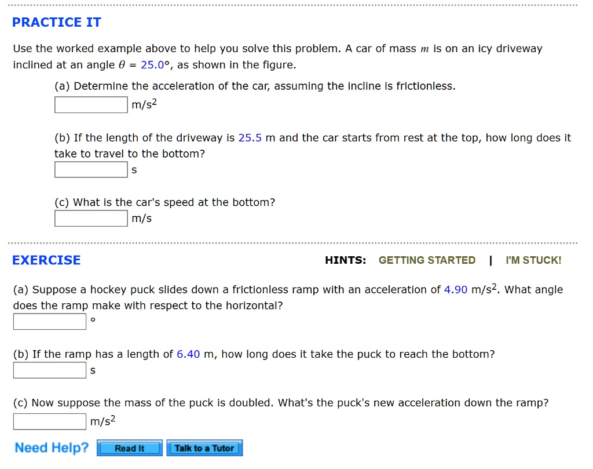This screenshot has width=593, height=469.
Task: Click the highlighted 4.90 acceleration value
Action: [x=457, y=289]
